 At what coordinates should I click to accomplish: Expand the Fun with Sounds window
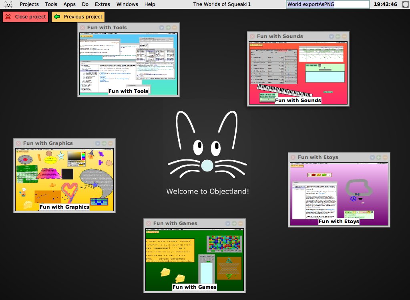338,36
